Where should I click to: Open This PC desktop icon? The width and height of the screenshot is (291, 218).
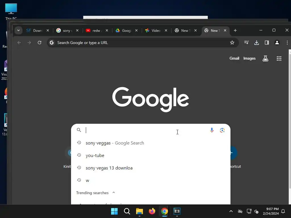click(x=11, y=11)
